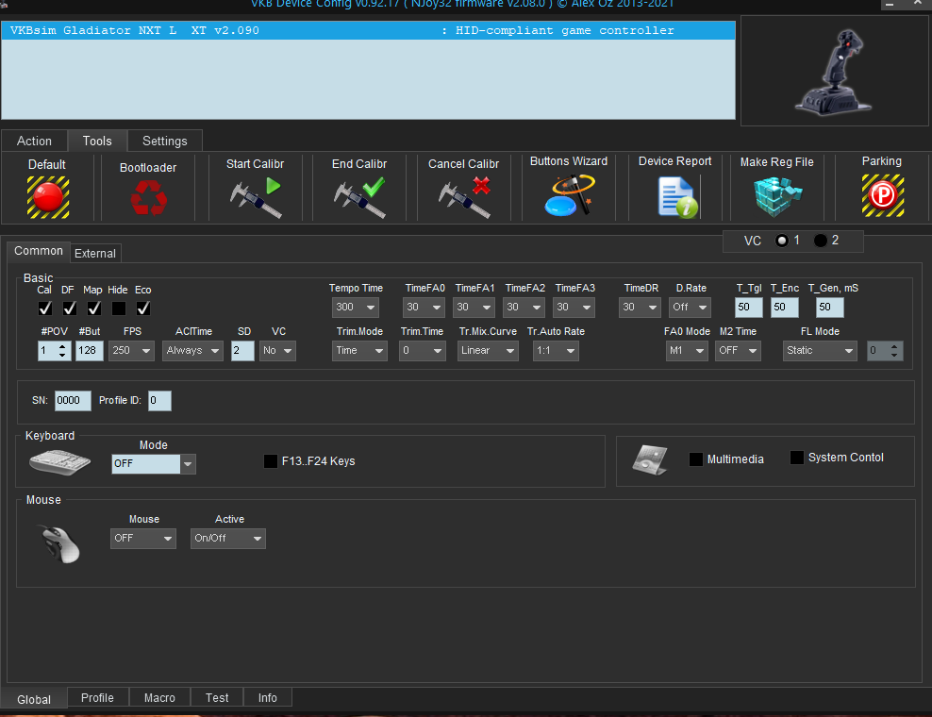The height and width of the screenshot is (717, 932).
Task: Enable F13..F24 Keys checkbox
Action: click(x=271, y=461)
